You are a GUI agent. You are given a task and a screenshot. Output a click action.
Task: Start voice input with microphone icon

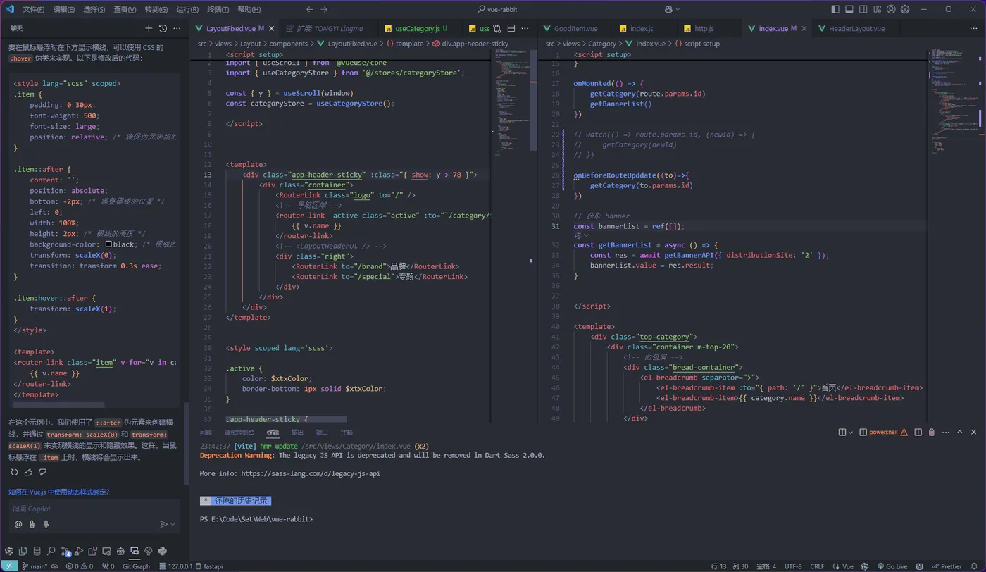point(46,524)
